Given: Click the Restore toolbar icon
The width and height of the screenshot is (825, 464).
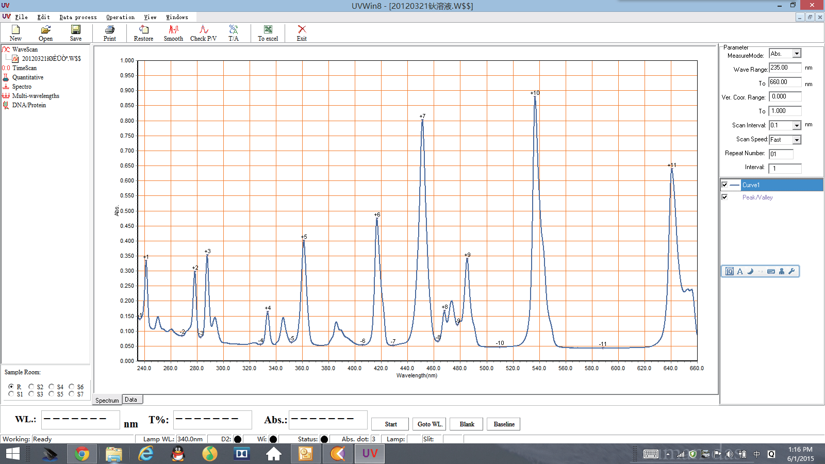Looking at the screenshot, I should [143, 33].
